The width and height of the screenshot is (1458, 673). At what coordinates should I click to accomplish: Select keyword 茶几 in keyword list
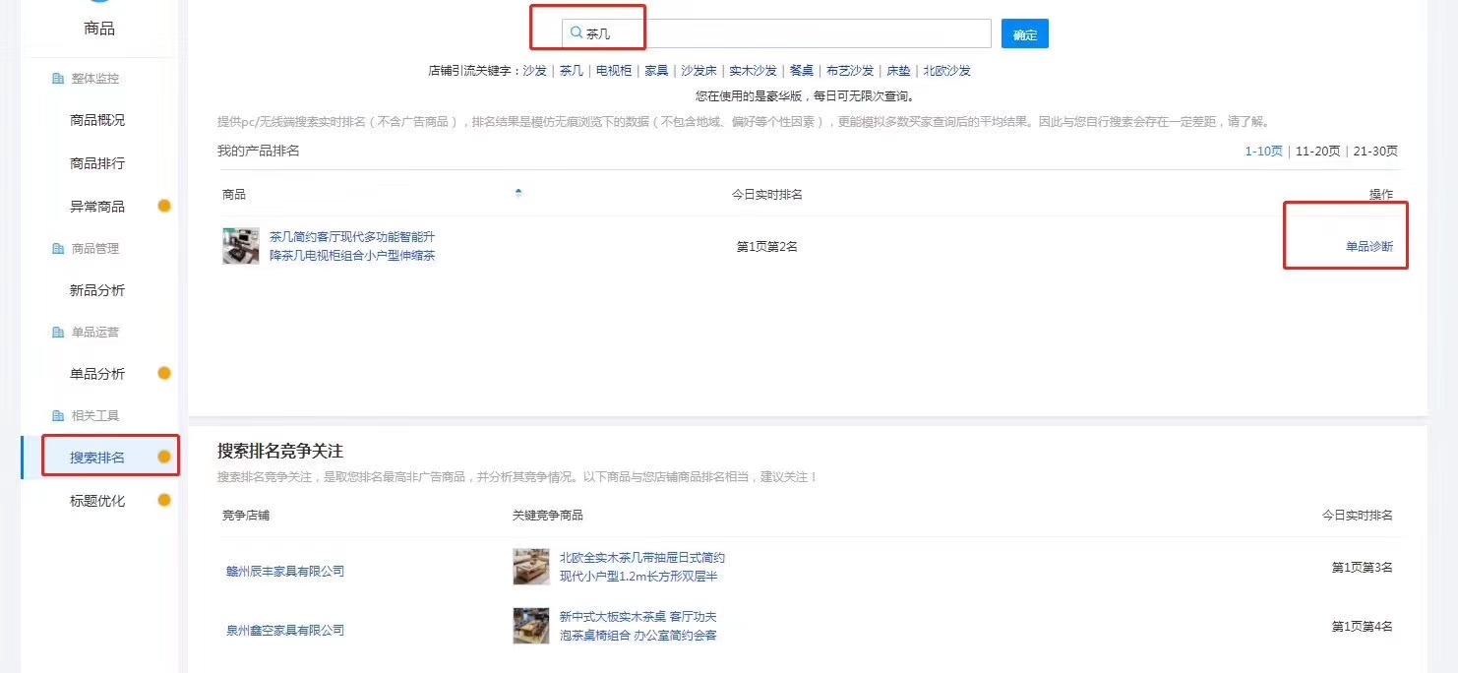point(572,71)
